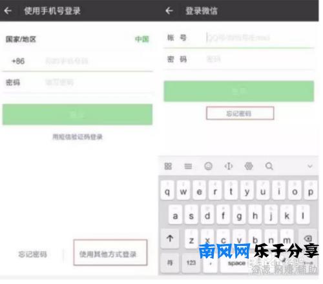
Task: Collapse keyboard with chevron down
Action: 310,167
